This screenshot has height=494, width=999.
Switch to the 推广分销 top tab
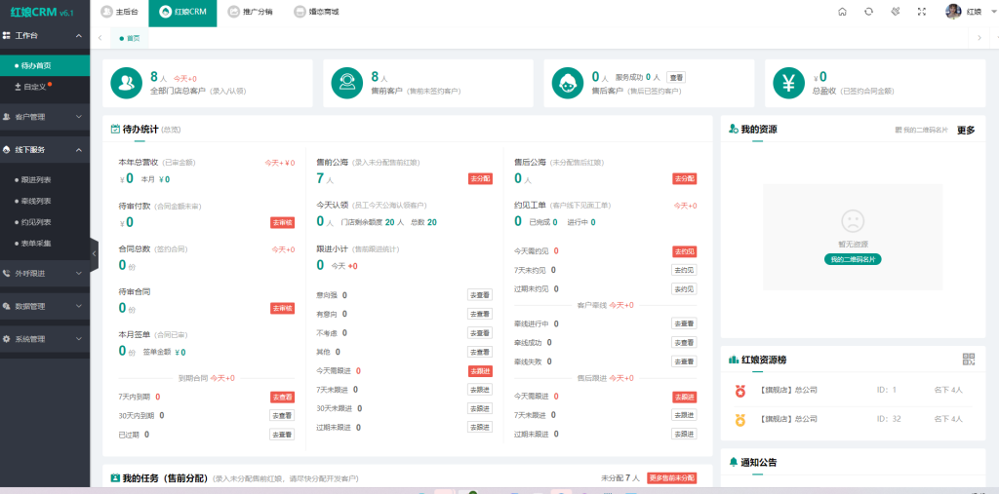250,12
